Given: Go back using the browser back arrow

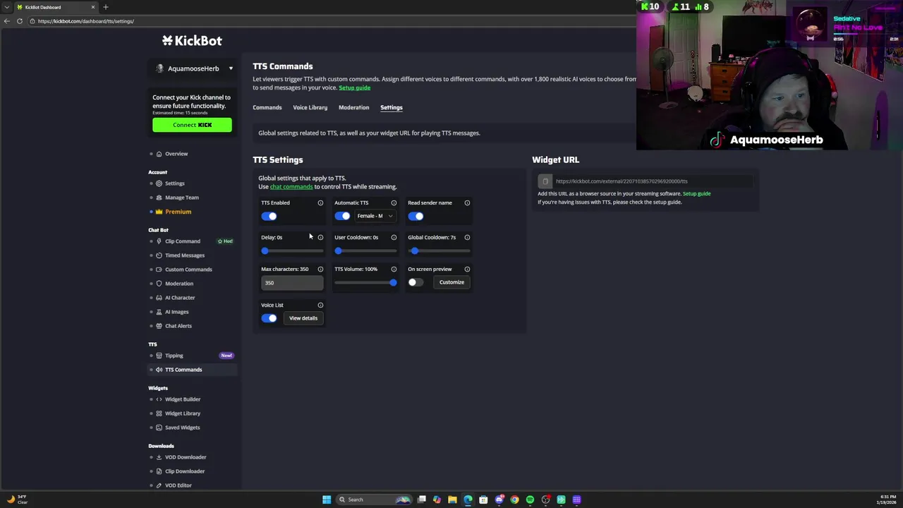Looking at the screenshot, I should point(6,21).
